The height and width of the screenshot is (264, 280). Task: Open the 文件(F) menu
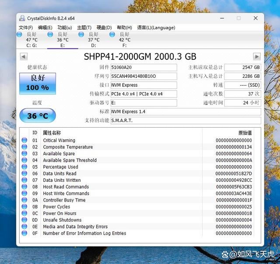coord(26,28)
